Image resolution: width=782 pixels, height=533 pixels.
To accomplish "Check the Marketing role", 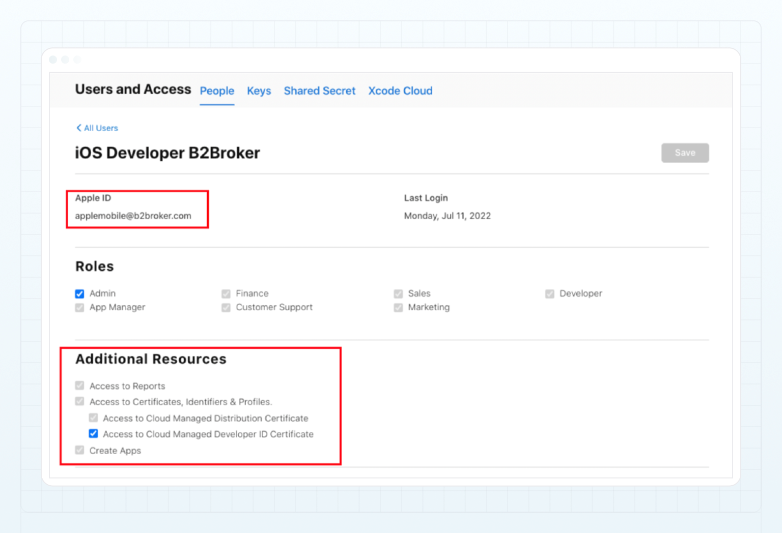I will [x=398, y=307].
